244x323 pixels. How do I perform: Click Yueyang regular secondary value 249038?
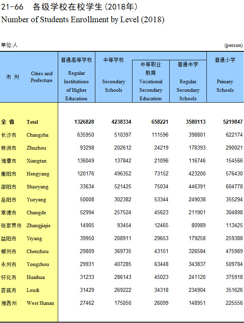[197, 199]
